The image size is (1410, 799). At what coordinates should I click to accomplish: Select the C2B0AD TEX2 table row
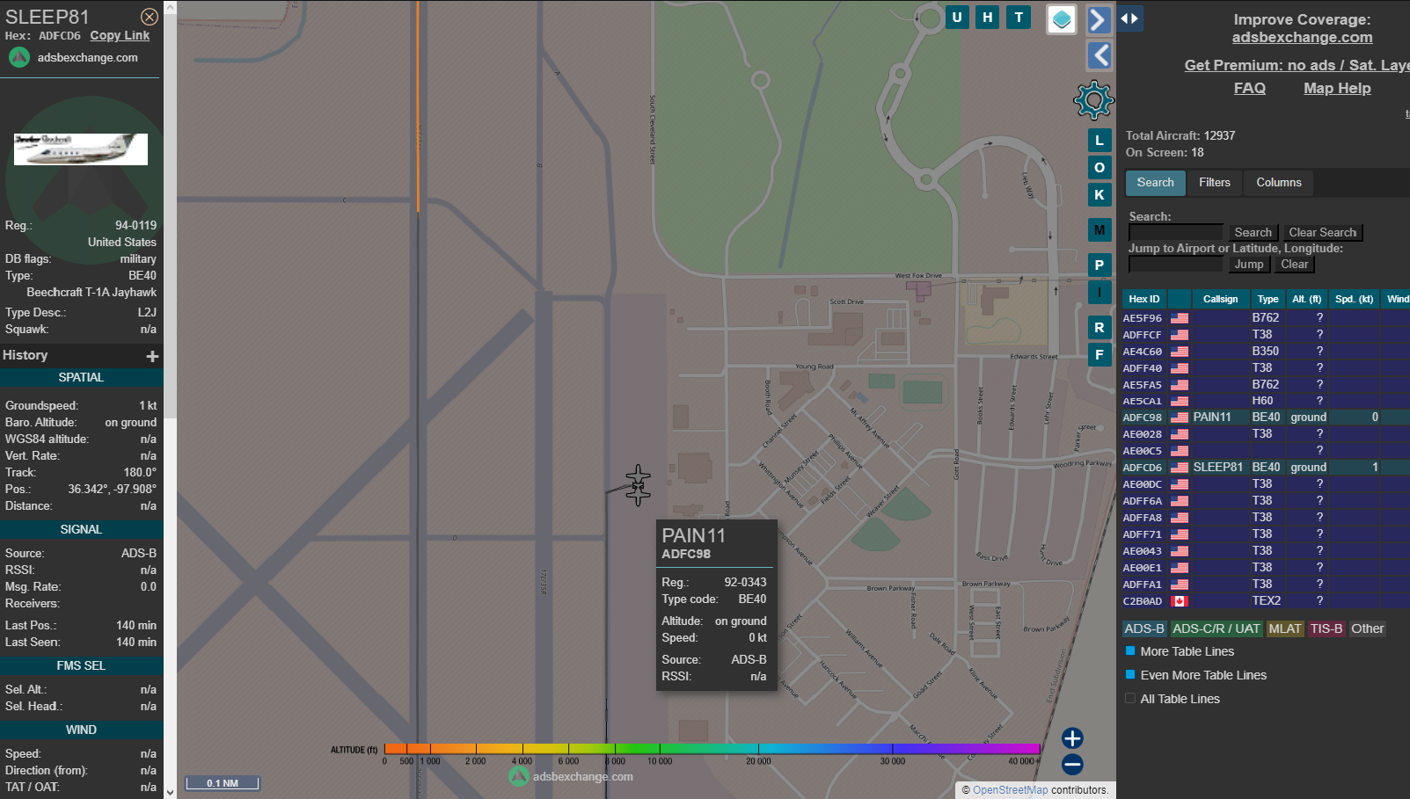(1266, 601)
